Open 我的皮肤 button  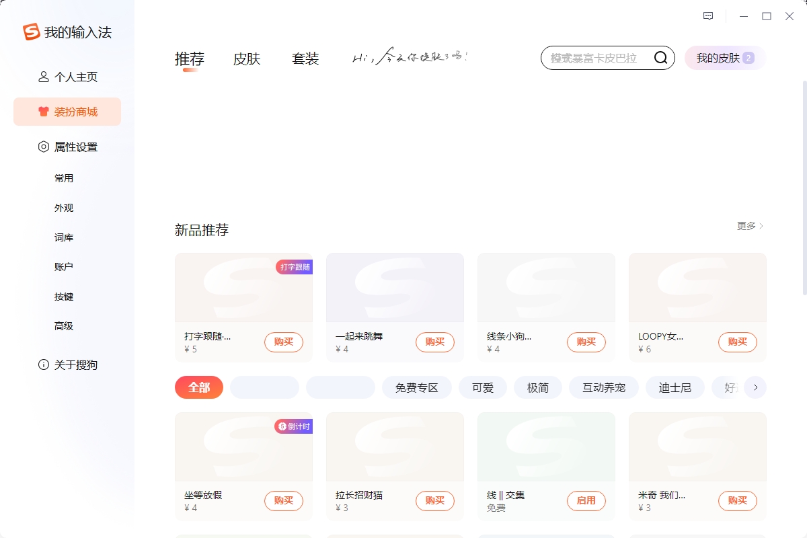(x=725, y=58)
